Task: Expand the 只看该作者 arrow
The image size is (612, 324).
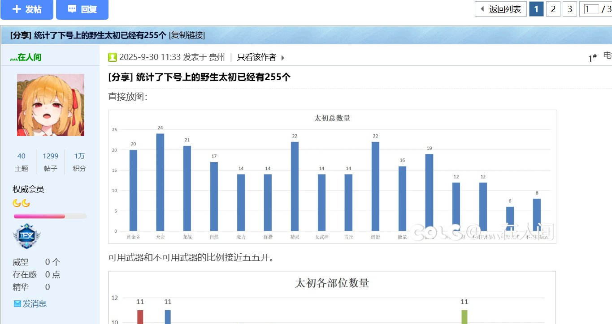Action: [283, 58]
